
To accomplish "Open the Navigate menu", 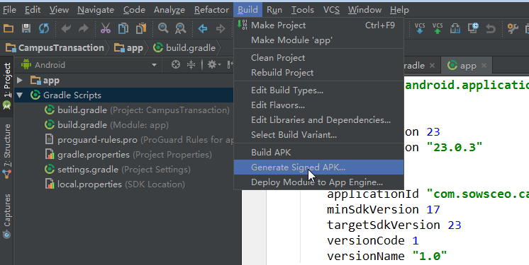I will point(96,10).
